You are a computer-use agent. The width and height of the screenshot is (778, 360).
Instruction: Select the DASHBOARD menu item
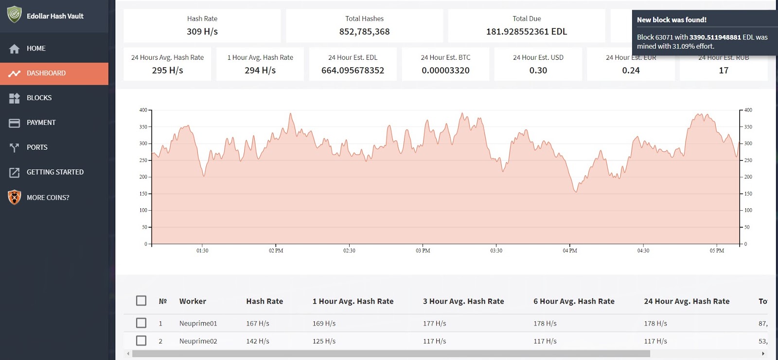[x=54, y=73]
